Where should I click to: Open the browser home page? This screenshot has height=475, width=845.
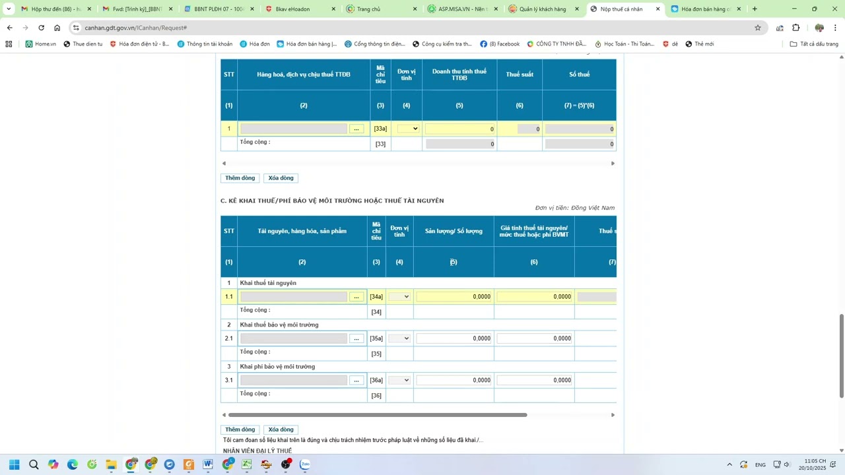pos(57,28)
